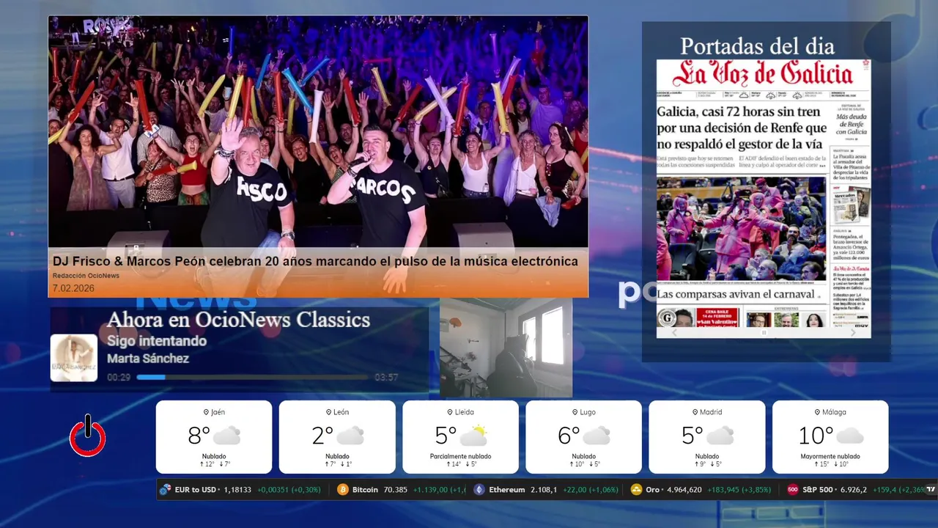Open the Galicia 72 horas sin tren headline

point(742,128)
